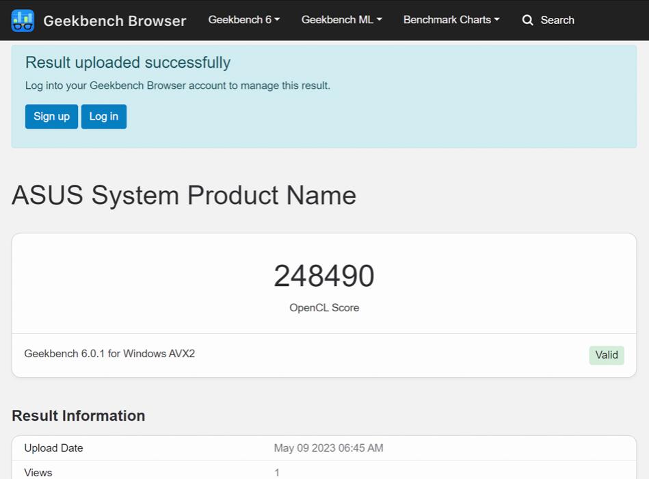Click the May 09 2023 upload date value

coord(328,448)
